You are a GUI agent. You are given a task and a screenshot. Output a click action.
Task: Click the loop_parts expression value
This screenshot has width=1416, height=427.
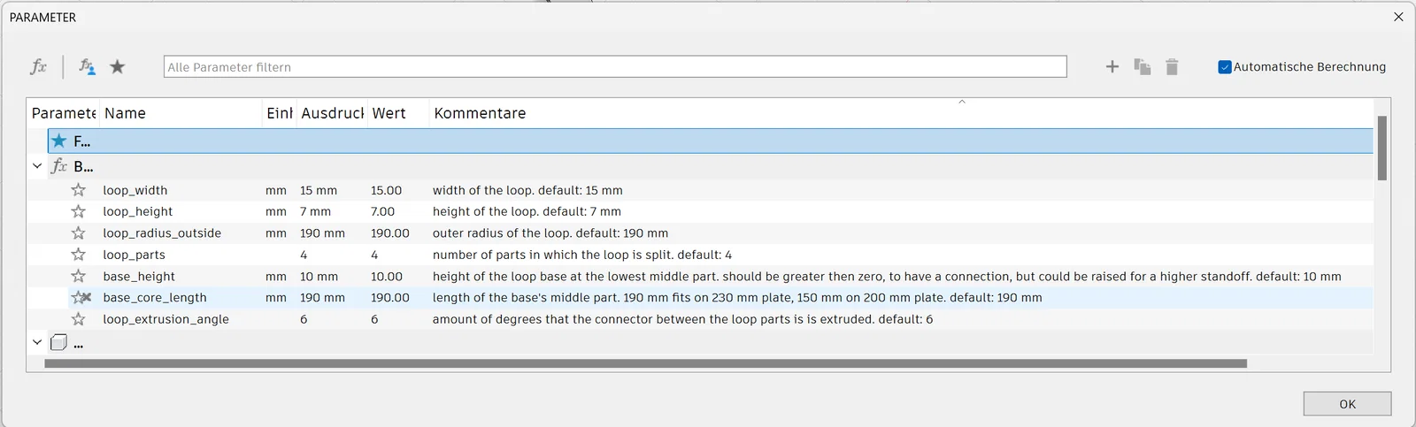point(304,255)
